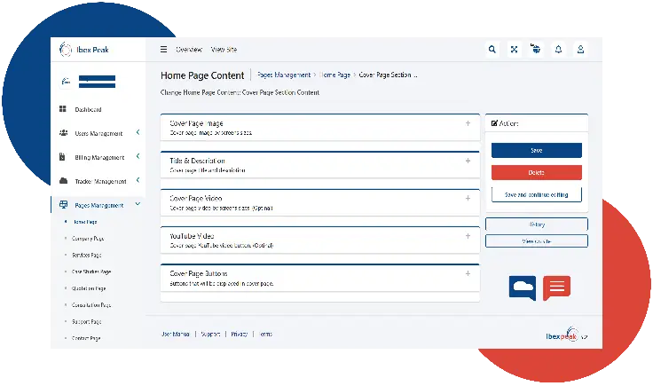Open the user profile icon

click(580, 50)
